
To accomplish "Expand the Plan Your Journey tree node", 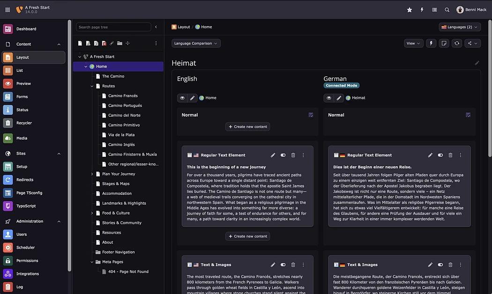I will click(x=92, y=174).
